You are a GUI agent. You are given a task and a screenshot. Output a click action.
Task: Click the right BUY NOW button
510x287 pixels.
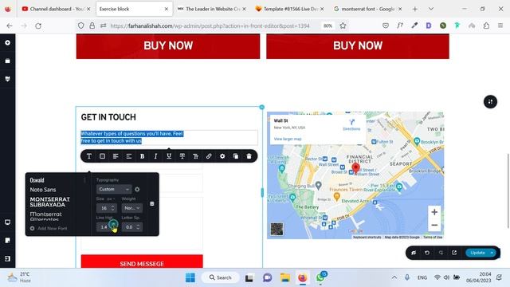coord(358,46)
